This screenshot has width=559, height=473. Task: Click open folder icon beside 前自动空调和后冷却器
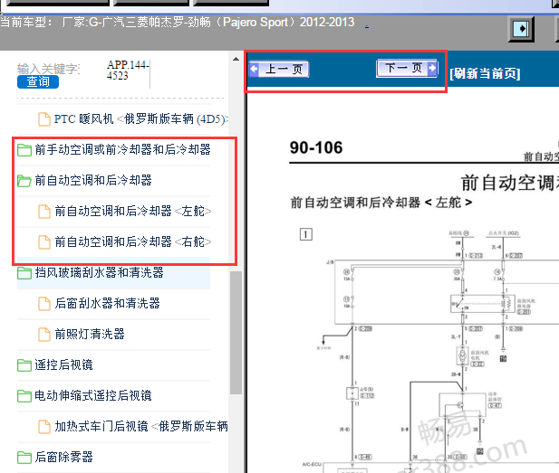[24, 181]
